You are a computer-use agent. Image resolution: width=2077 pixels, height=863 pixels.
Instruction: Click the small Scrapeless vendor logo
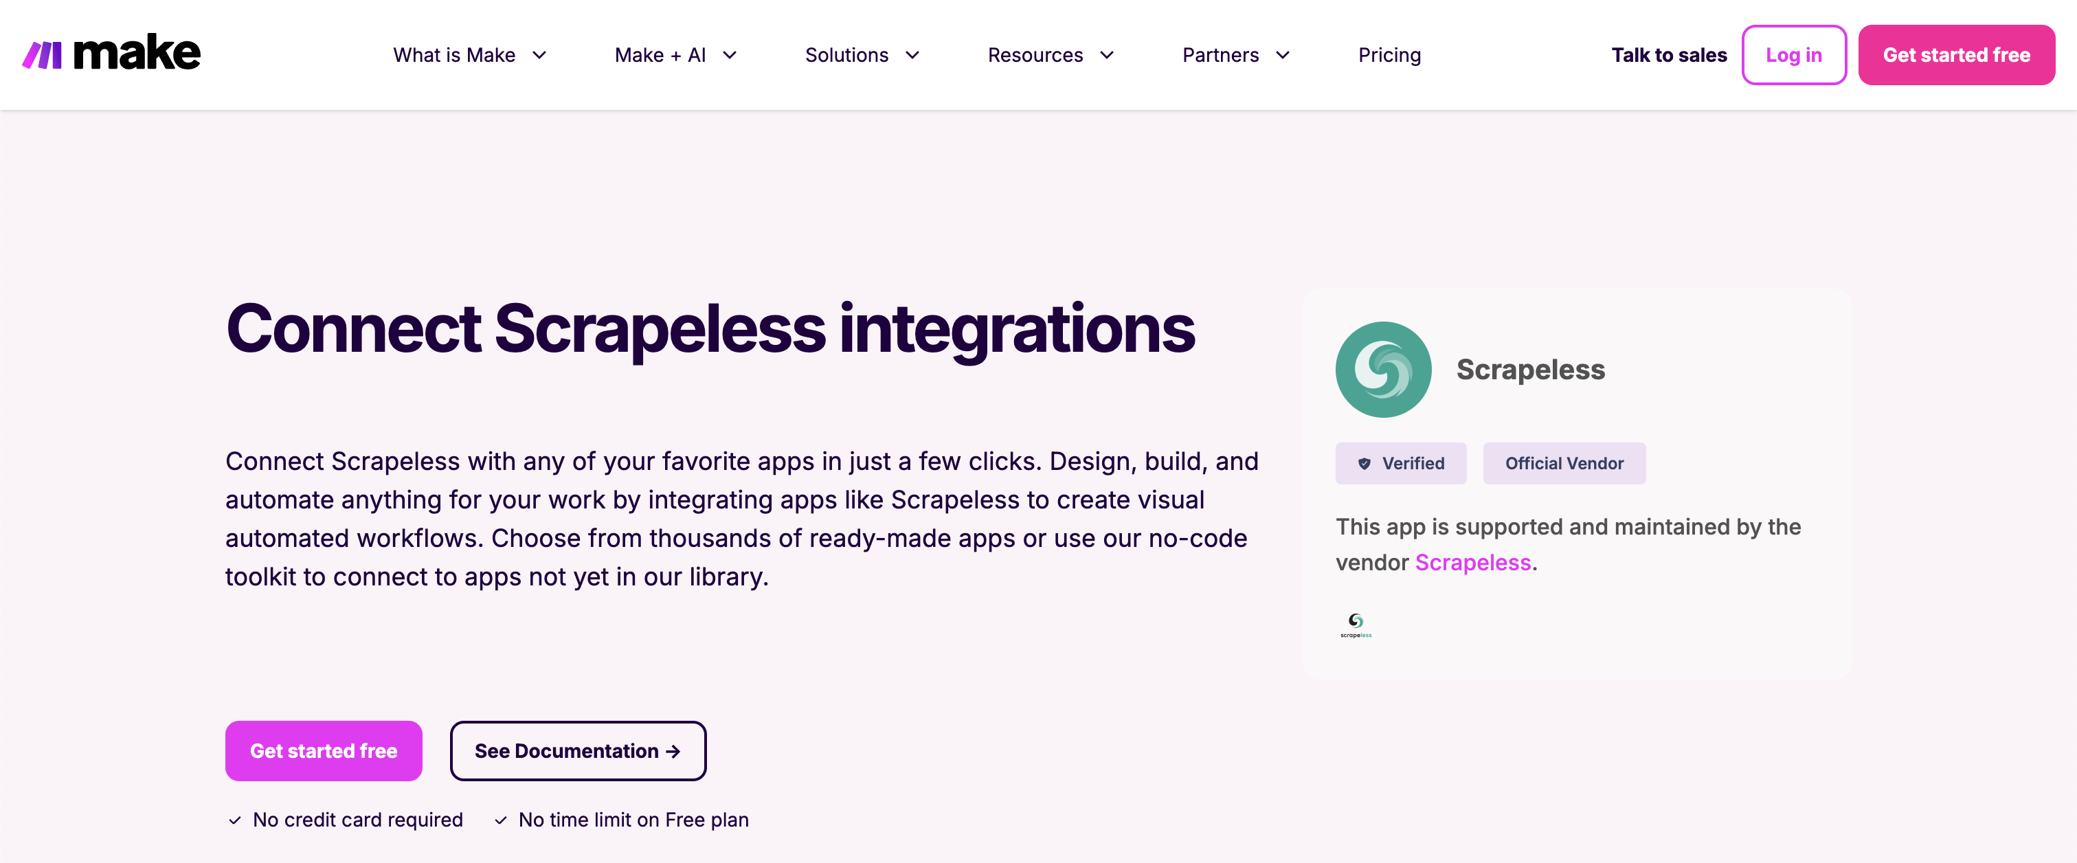point(1356,625)
